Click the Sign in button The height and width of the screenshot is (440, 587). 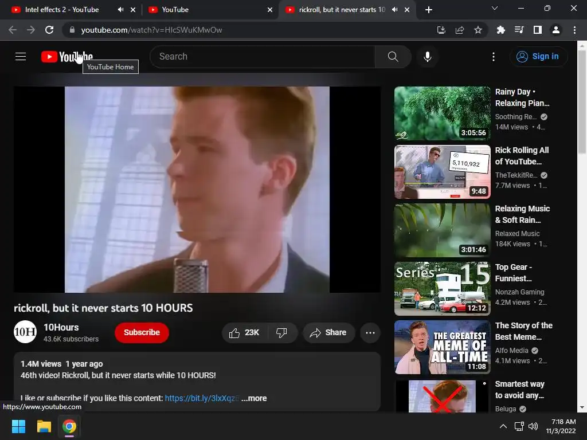click(x=539, y=57)
